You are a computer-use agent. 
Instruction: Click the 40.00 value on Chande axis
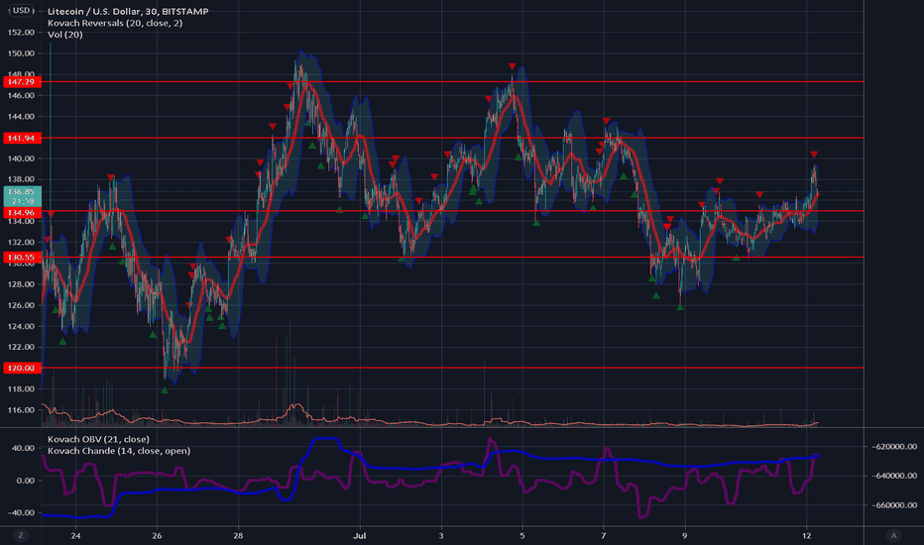[24, 448]
